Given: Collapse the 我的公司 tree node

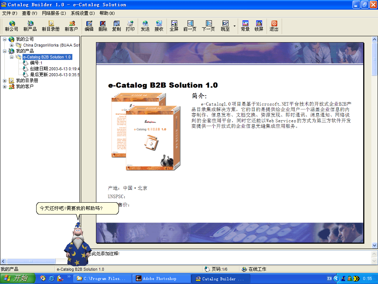Looking at the screenshot, I should [4, 39].
